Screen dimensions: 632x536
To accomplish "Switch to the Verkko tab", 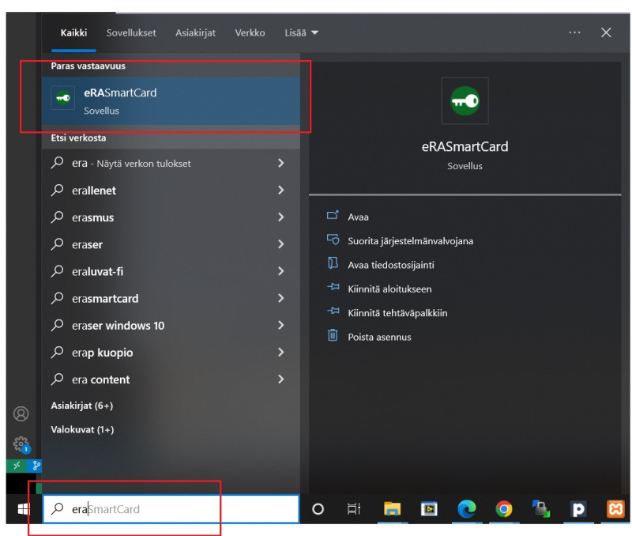I will [249, 32].
